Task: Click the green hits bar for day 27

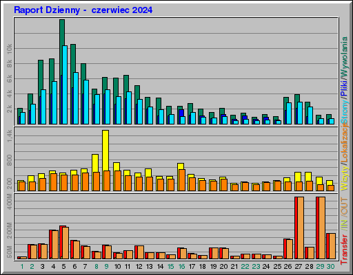Action: click(297, 98)
